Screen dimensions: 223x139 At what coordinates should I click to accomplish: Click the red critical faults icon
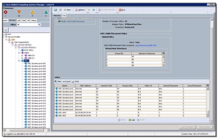5,12
